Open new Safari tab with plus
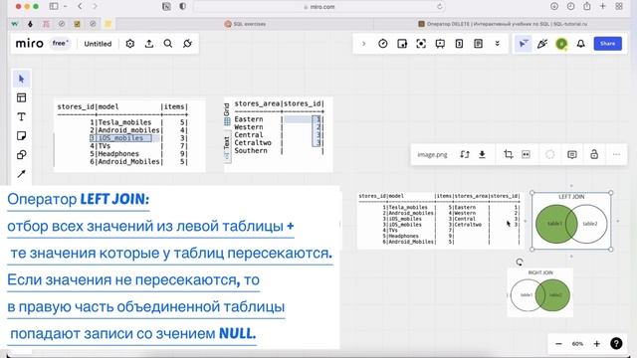This screenshot has width=637, height=358. click(603, 6)
